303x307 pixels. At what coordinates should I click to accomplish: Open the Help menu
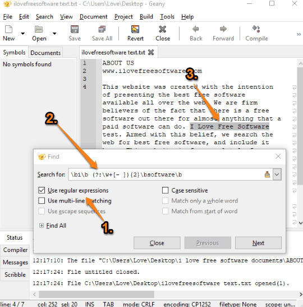[x=187, y=17]
